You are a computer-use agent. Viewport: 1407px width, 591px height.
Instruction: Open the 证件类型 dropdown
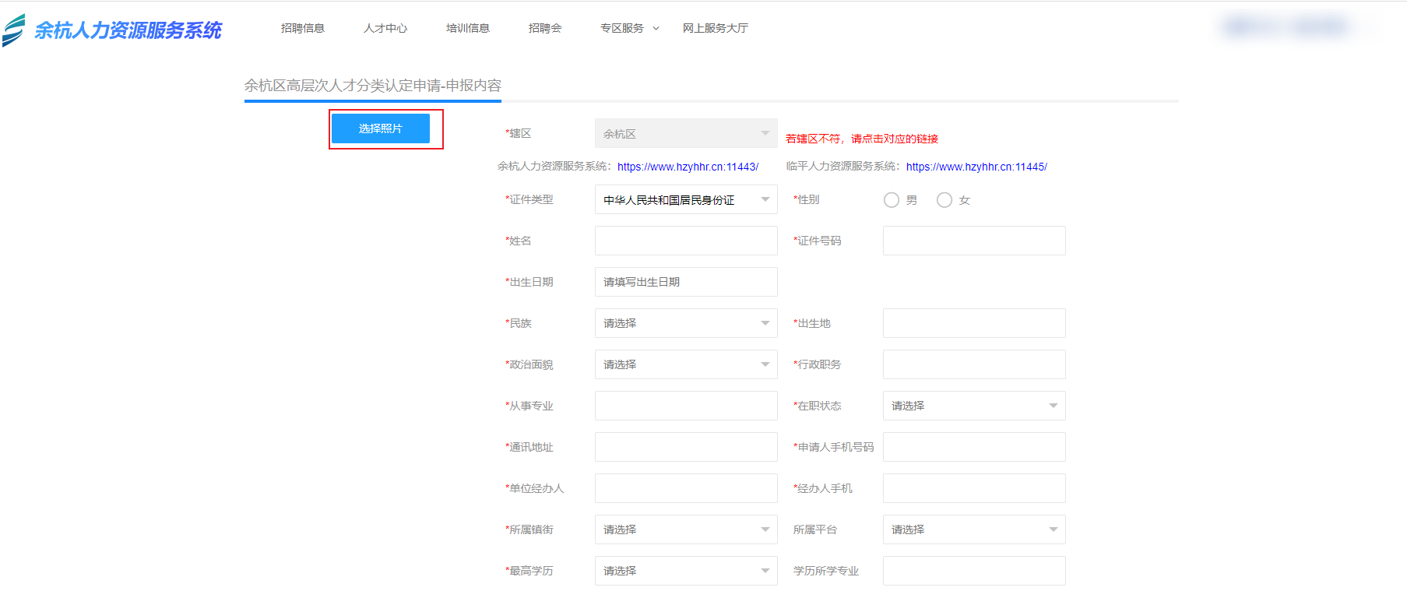point(685,200)
